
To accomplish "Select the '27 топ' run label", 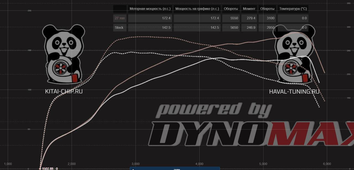I will (x=119, y=18).
